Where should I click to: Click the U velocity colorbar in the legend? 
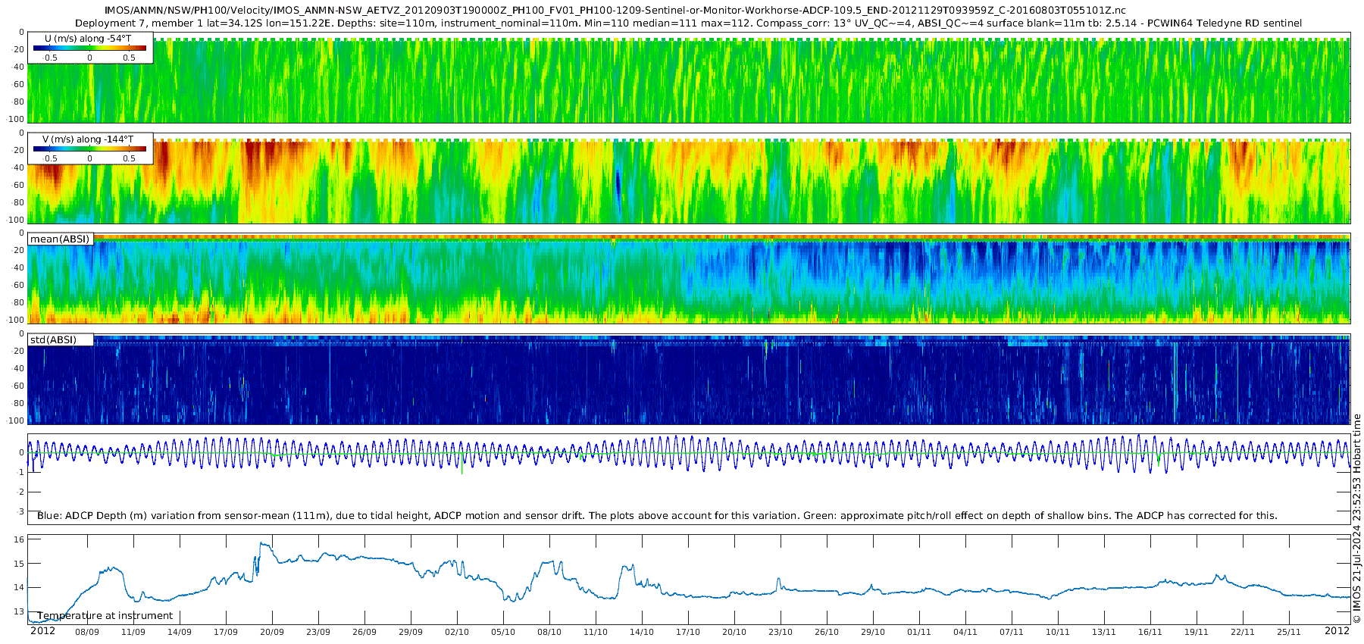tap(89, 48)
